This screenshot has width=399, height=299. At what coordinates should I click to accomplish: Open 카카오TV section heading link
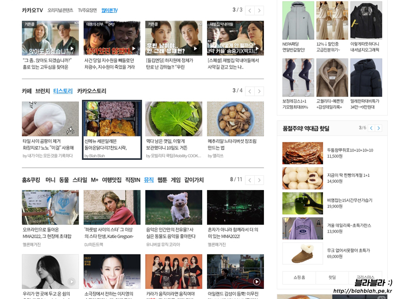coord(32,10)
